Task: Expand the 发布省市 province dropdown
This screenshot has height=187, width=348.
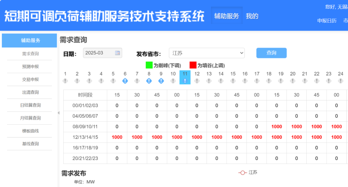Action: tap(207, 53)
